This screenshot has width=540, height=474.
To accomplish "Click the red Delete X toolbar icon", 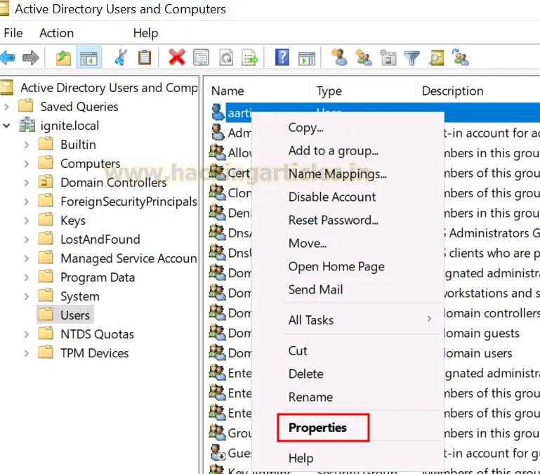I will (x=177, y=58).
